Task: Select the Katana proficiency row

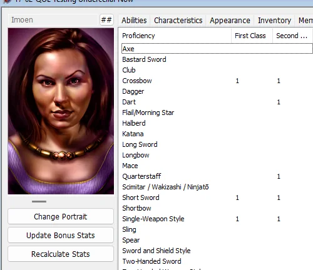Action: 217,134
